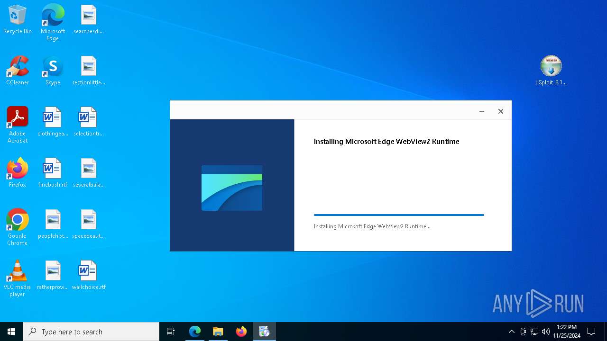Click the Installing Microsoft Edge WebView2 Runtime heading

coord(386,142)
